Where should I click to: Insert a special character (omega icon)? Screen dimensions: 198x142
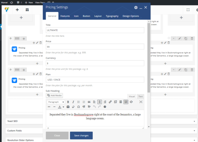click(x=78, y=107)
